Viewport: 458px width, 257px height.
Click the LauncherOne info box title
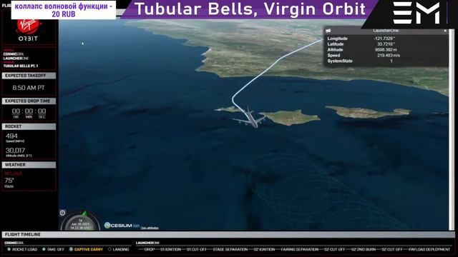386,31
